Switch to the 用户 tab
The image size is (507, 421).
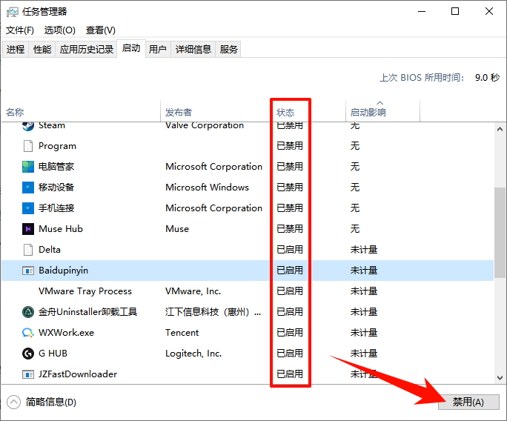pos(157,50)
